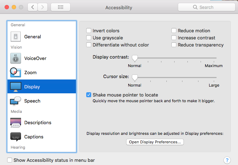The image size is (238, 165).
Task: Enable Invert colors checkbox
Action: (89, 31)
